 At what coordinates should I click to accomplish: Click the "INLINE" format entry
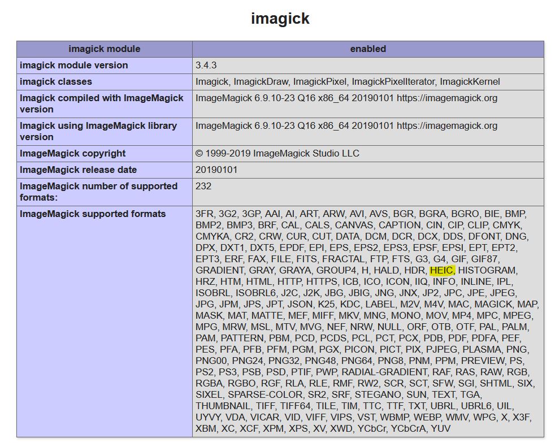click(476, 282)
